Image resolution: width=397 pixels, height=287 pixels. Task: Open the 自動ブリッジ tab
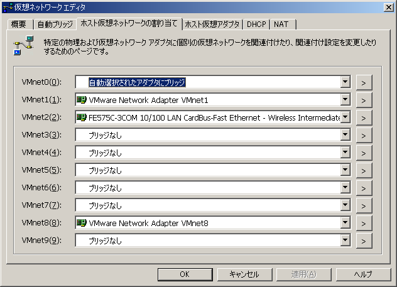(55, 24)
